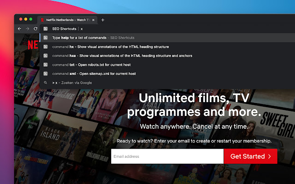This screenshot has width=295, height=184.
Task: Select the Netflix Netherlands browser tab
Action: (x=67, y=20)
